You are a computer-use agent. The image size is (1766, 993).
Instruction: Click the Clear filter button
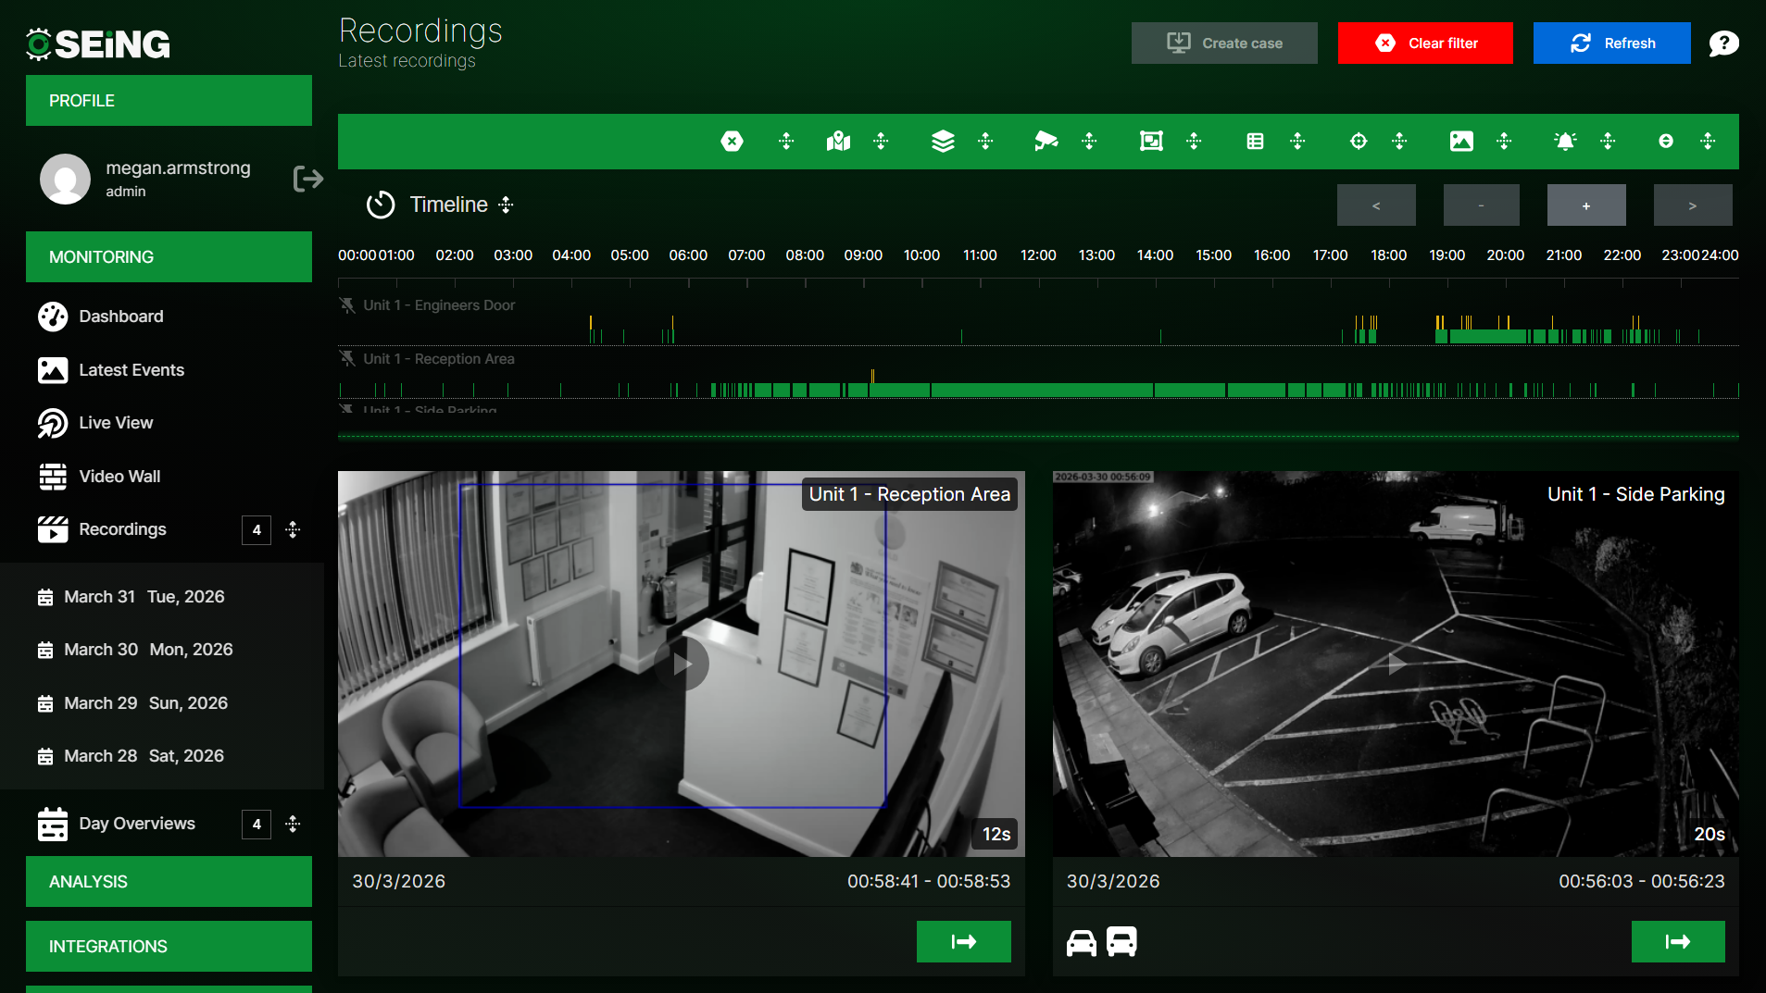(1423, 43)
